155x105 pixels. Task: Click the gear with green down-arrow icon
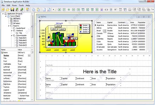(17, 10)
